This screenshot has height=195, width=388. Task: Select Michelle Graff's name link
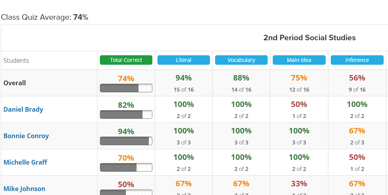[25, 162]
